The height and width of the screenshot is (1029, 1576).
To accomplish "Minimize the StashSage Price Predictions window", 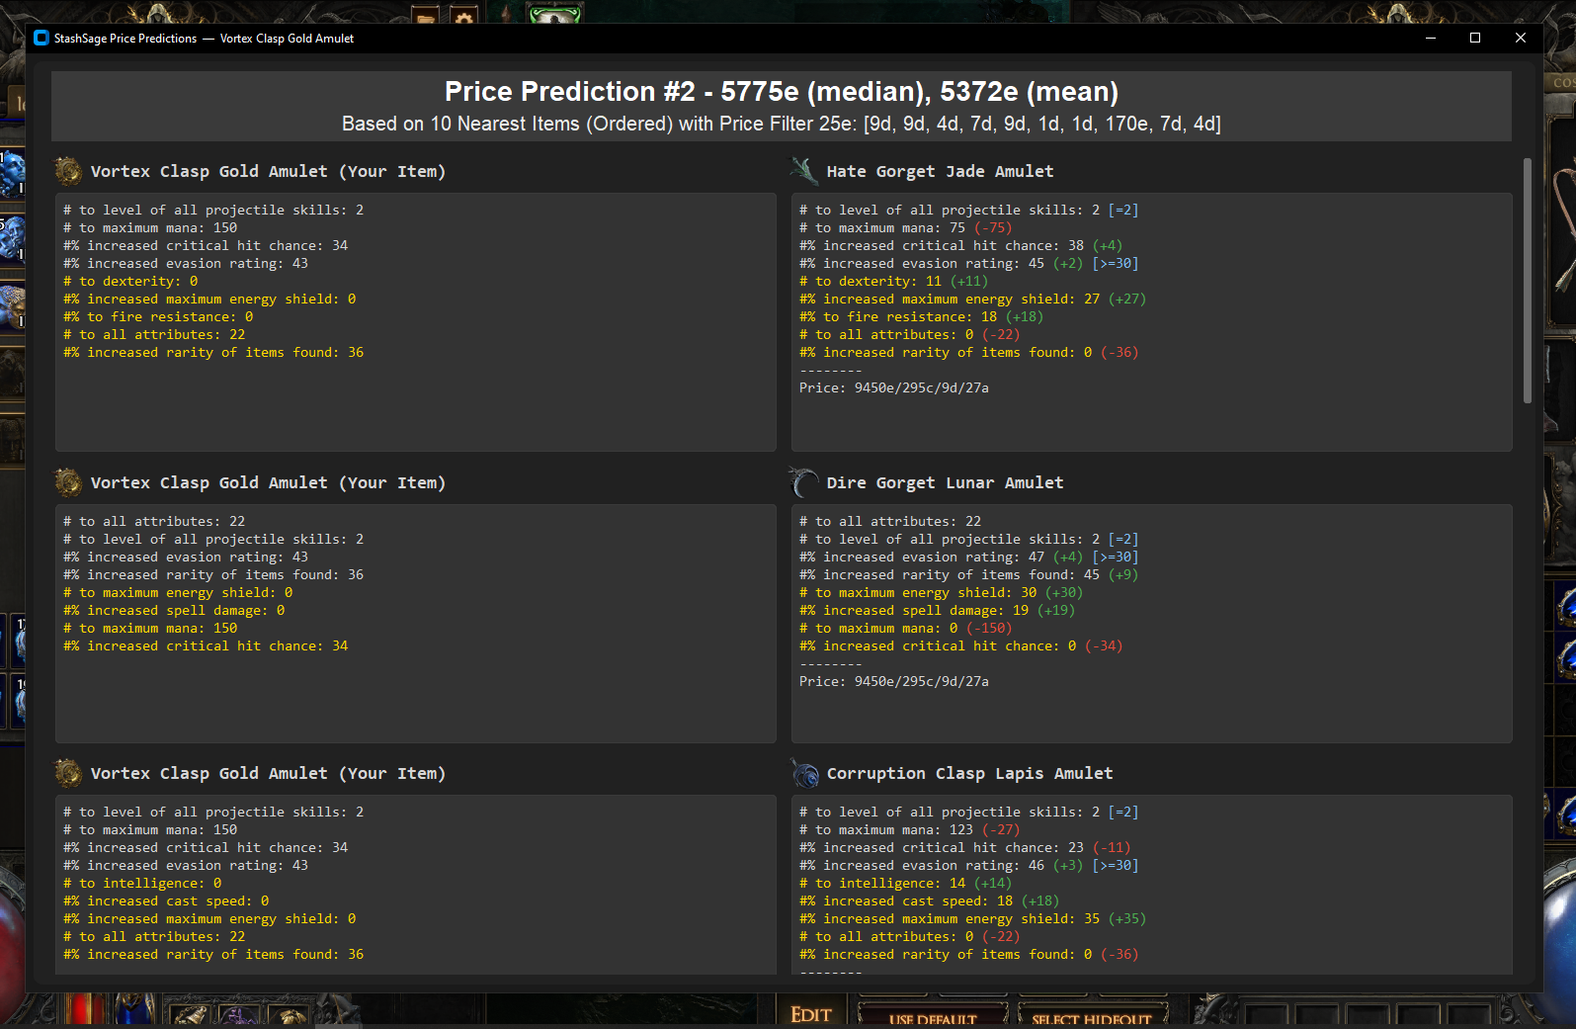I will 1430,38.
